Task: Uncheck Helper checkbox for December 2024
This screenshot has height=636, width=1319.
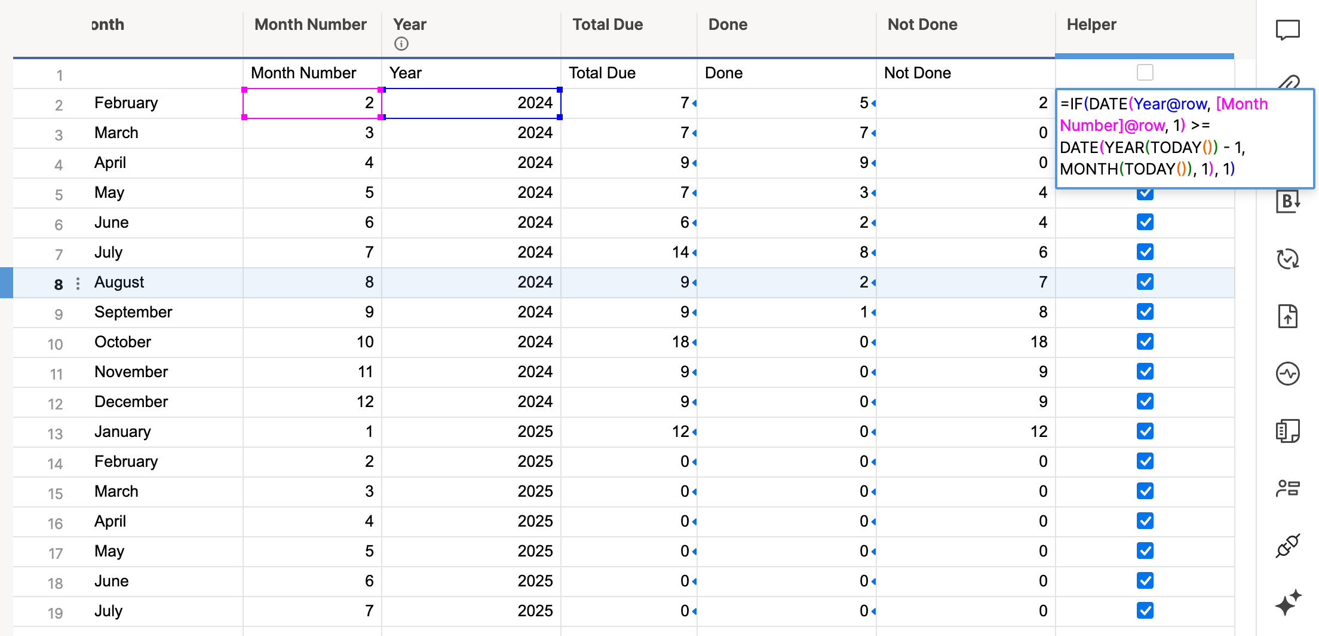Action: click(x=1145, y=401)
